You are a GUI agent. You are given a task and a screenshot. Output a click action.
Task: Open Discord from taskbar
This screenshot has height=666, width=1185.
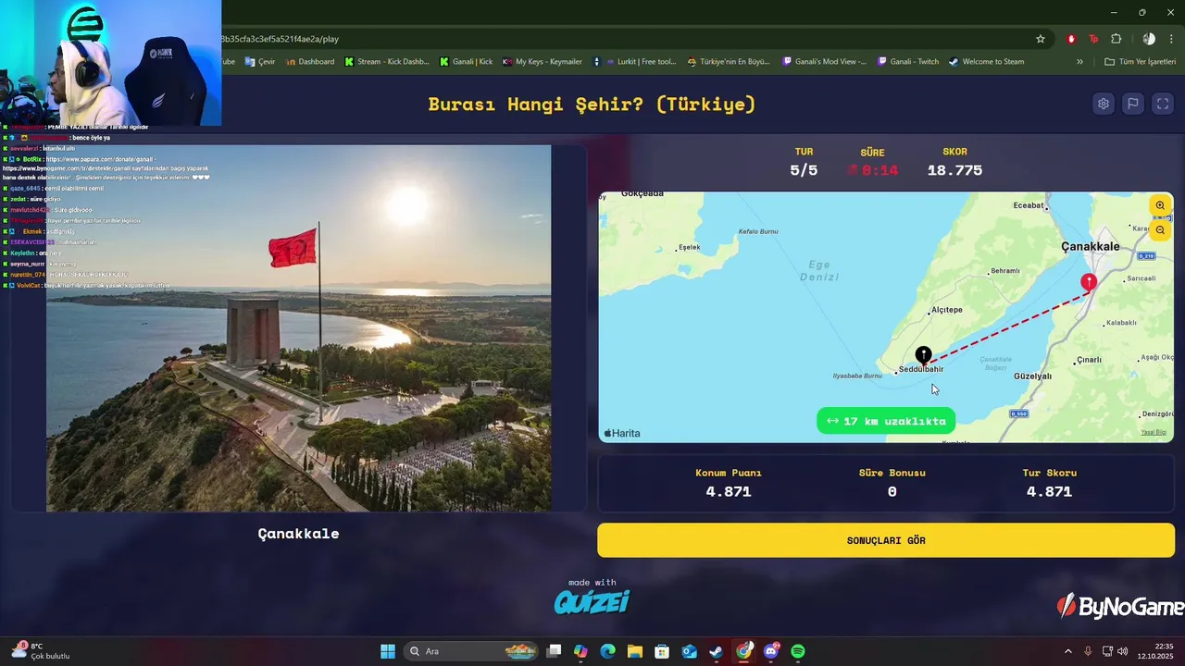(771, 651)
